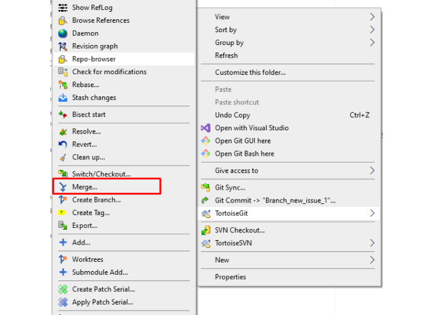This screenshot has width=433, height=315.
Task: Expand the View submenu arrow
Action: (x=372, y=17)
